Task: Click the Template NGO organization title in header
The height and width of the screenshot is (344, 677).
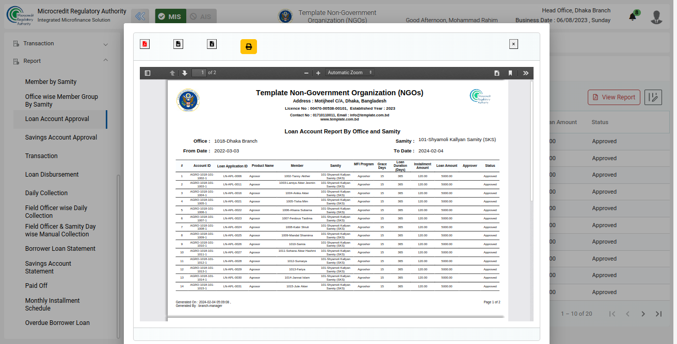Action: click(337, 16)
